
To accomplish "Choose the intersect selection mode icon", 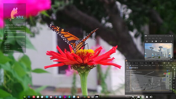I will 137,68.
